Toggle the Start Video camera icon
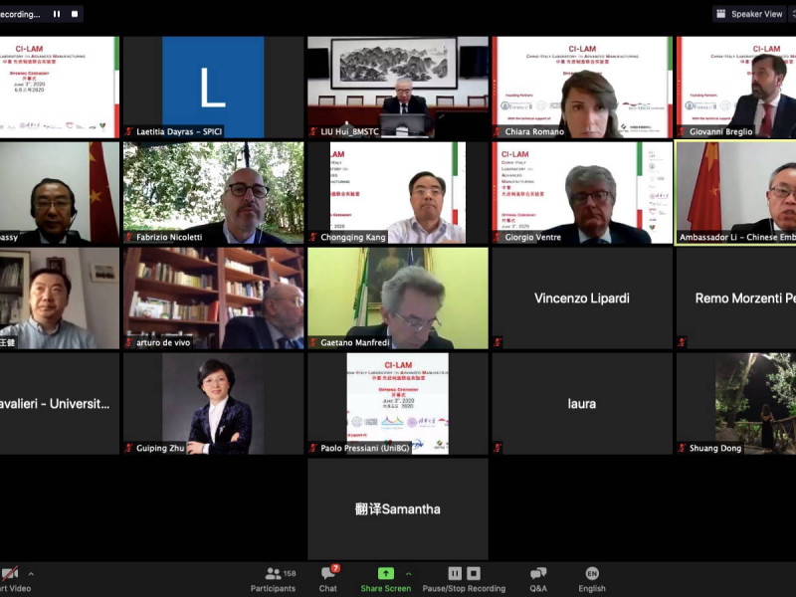 tap(10, 574)
